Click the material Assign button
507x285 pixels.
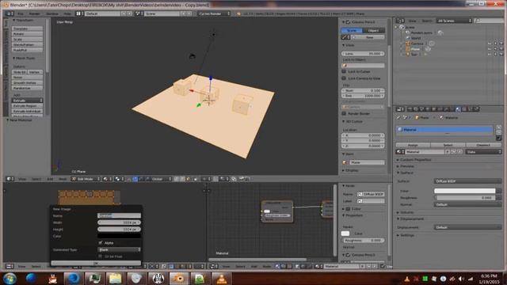click(x=413, y=145)
